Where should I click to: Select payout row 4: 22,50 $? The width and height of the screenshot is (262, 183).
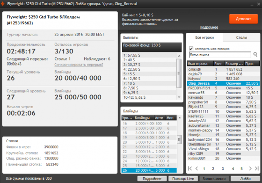tap(149, 69)
